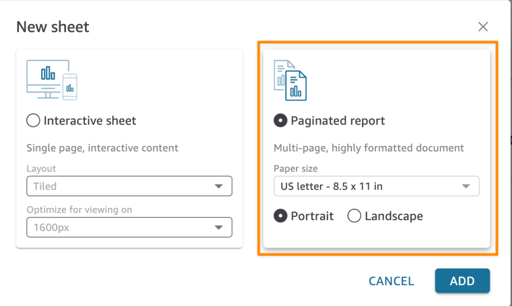Click the highlighted Paginated report card
Viewport: 512px width, 306px height.
click(x=376, y=147)
